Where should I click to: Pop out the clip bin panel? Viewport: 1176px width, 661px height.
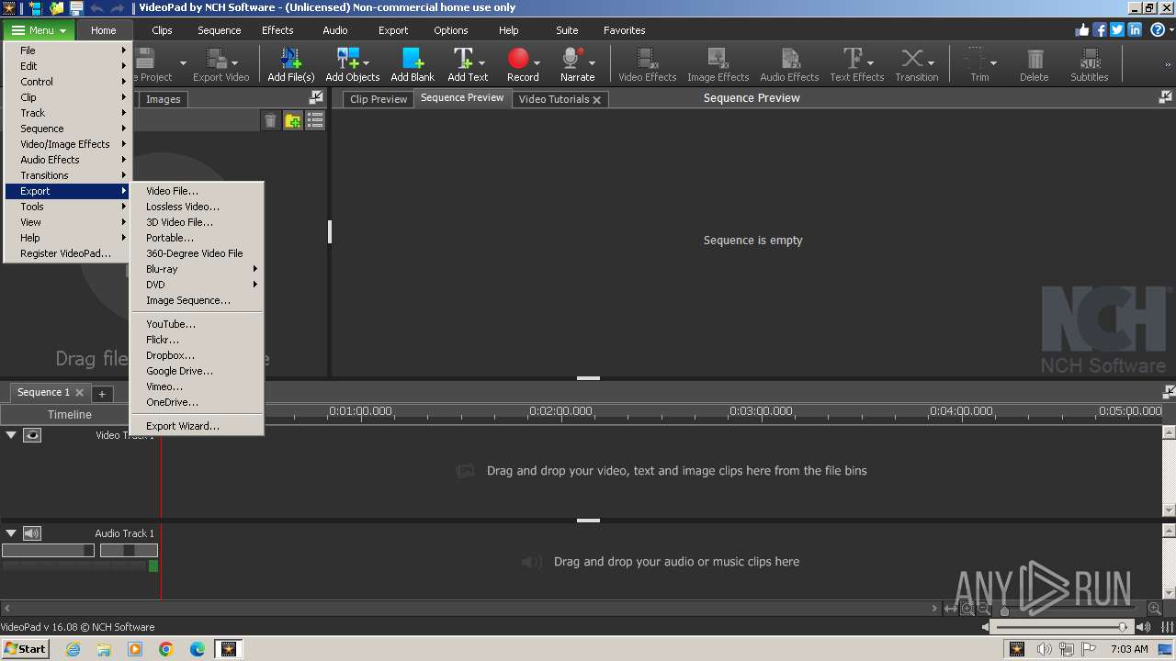[x=316, y=97]
